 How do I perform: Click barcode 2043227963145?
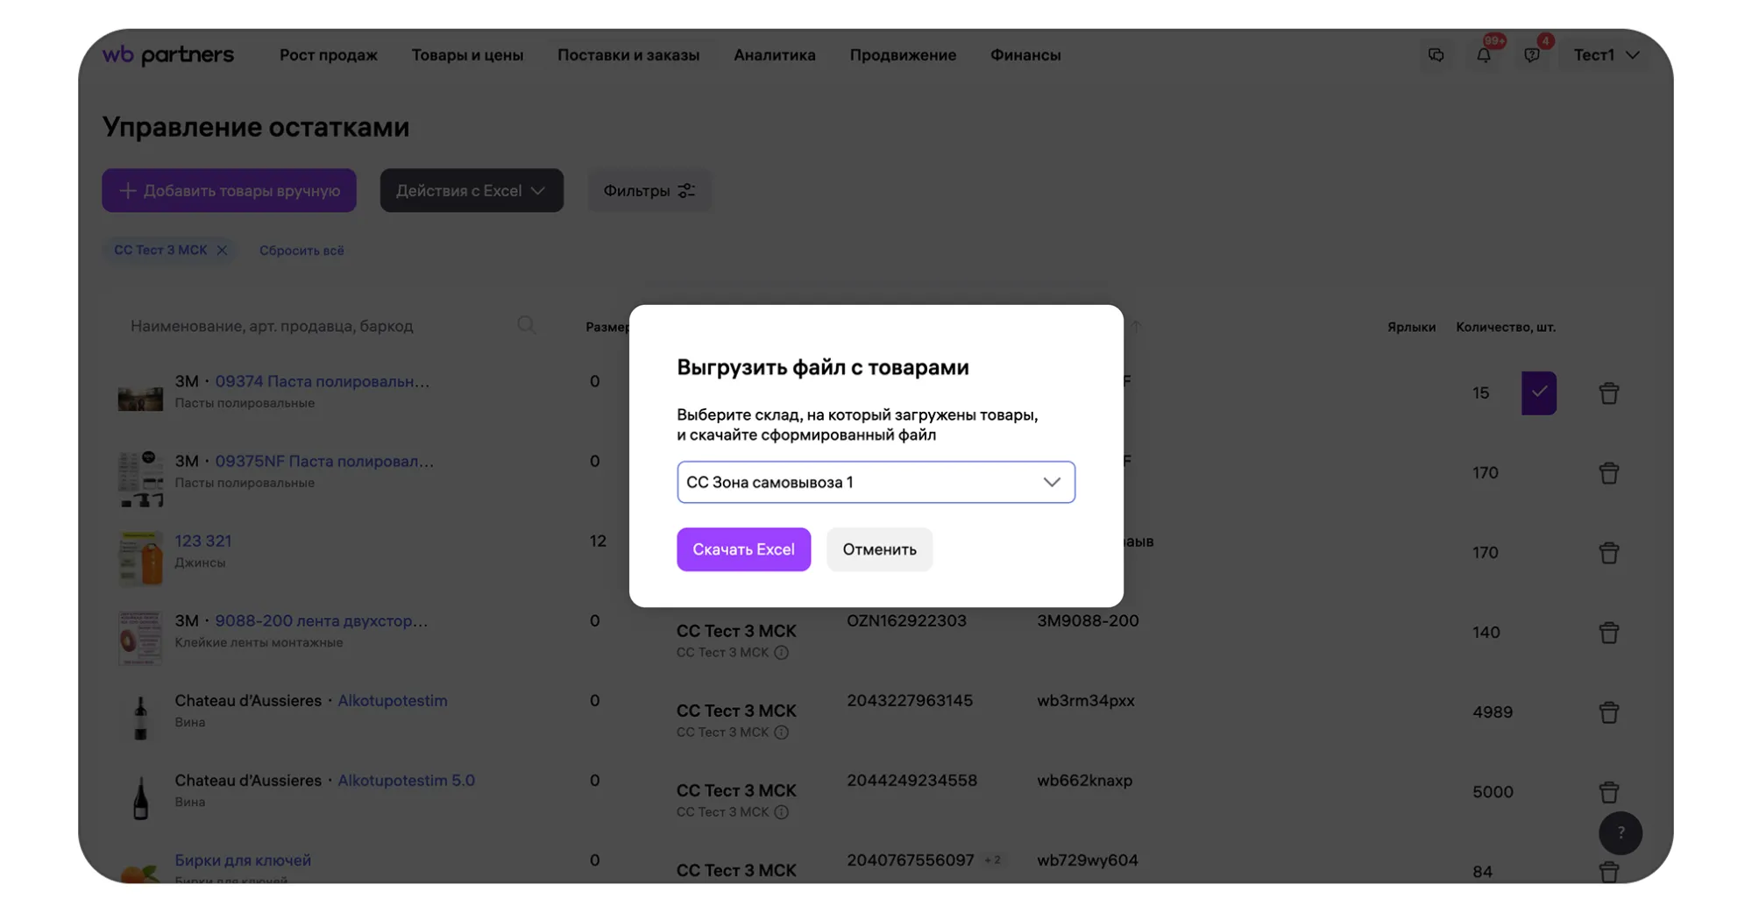(x=910, y=700)
